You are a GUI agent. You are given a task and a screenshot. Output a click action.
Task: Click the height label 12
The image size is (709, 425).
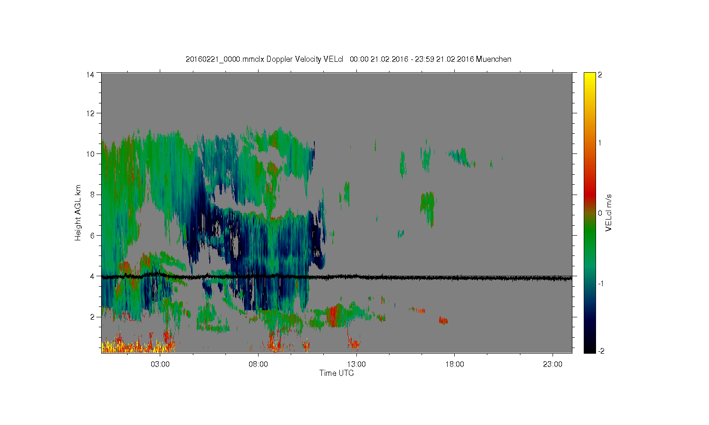point(90,113)
